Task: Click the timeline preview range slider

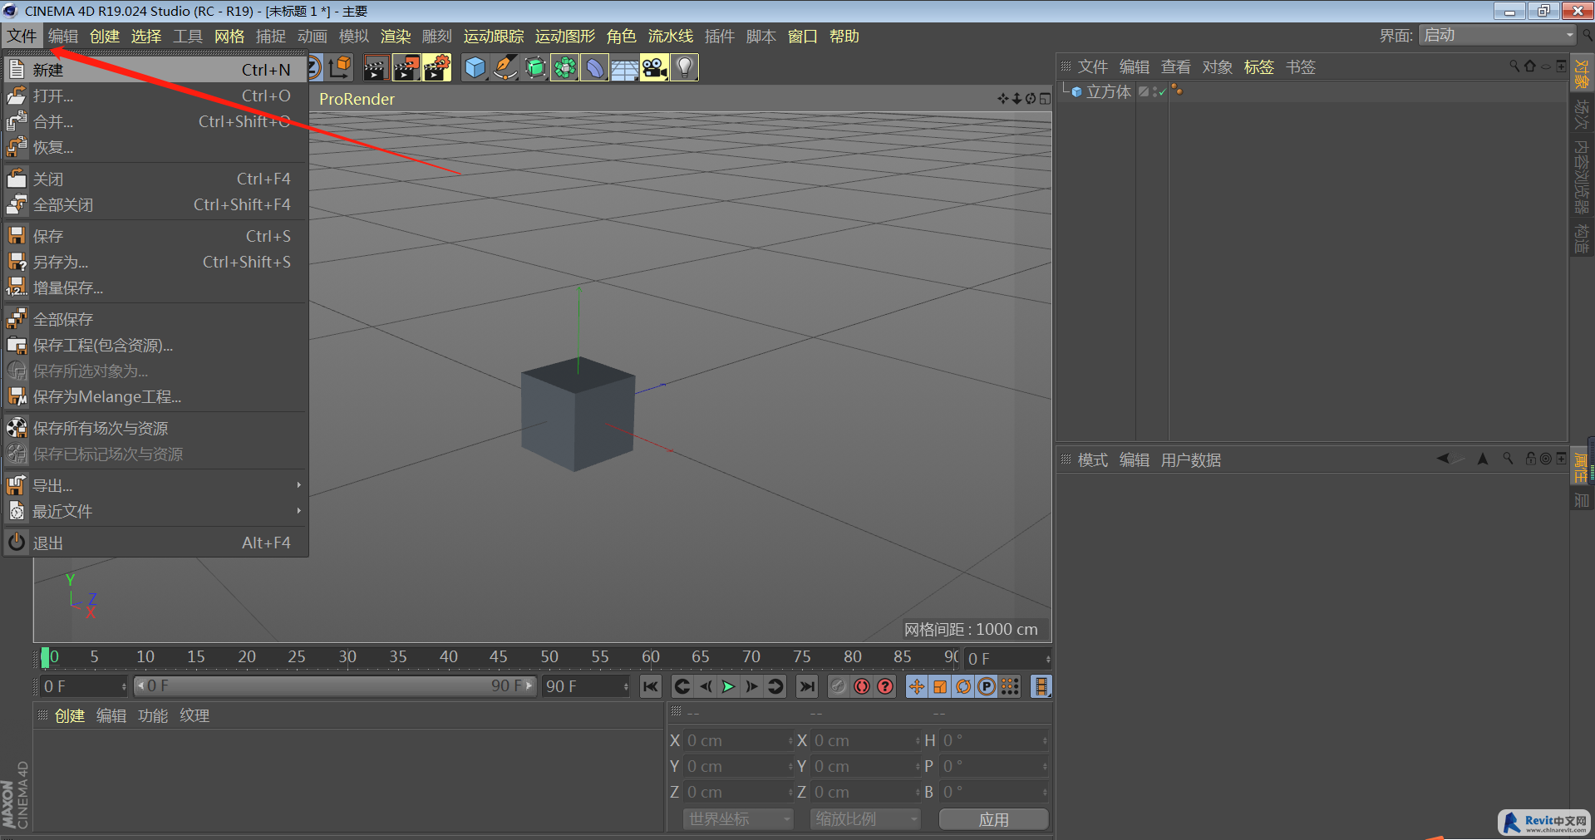Action: tap(334, 686)
